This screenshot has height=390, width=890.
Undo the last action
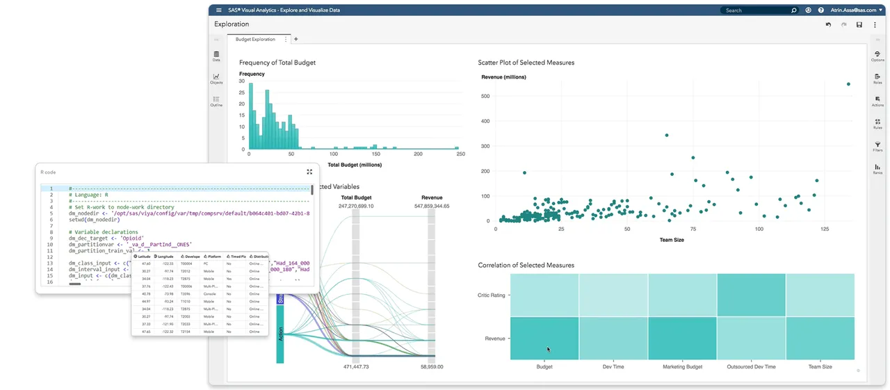[x=828, y=24]
